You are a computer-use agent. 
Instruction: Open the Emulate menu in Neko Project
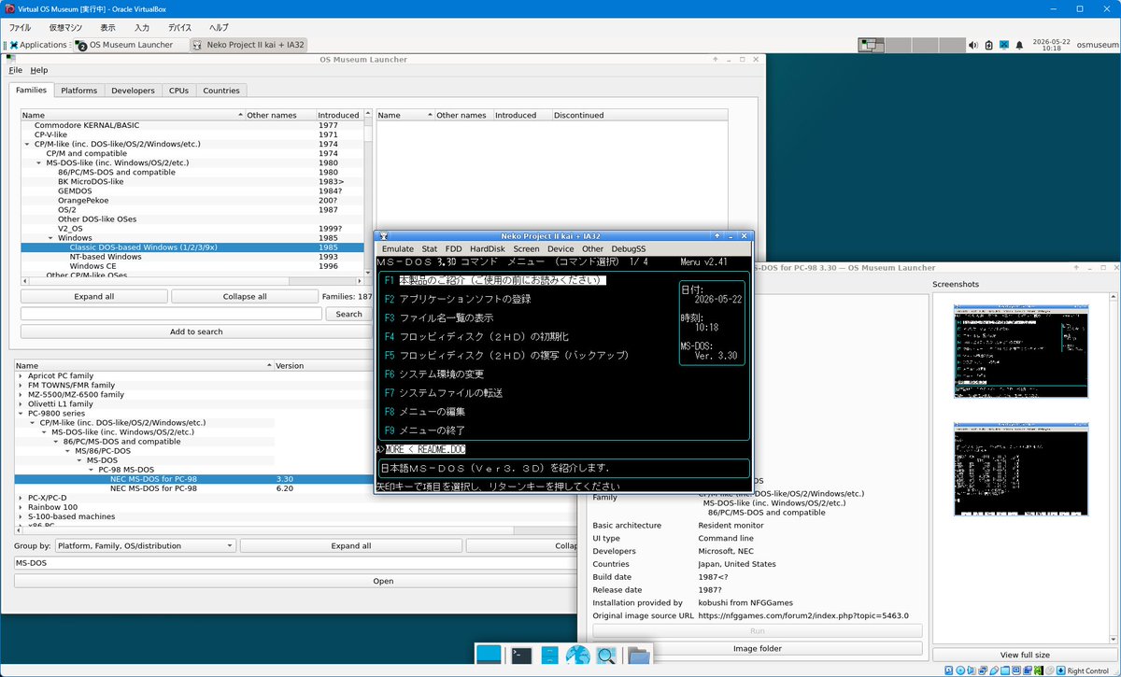coord(398,249)
